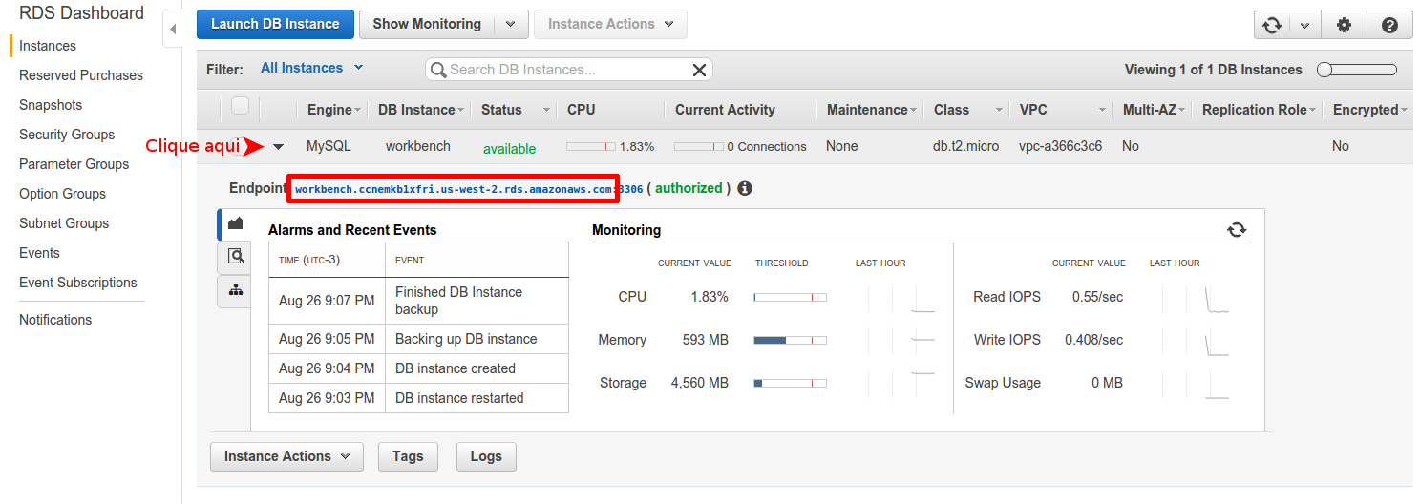Click the refresh instances icon button

coord(1271,25)
